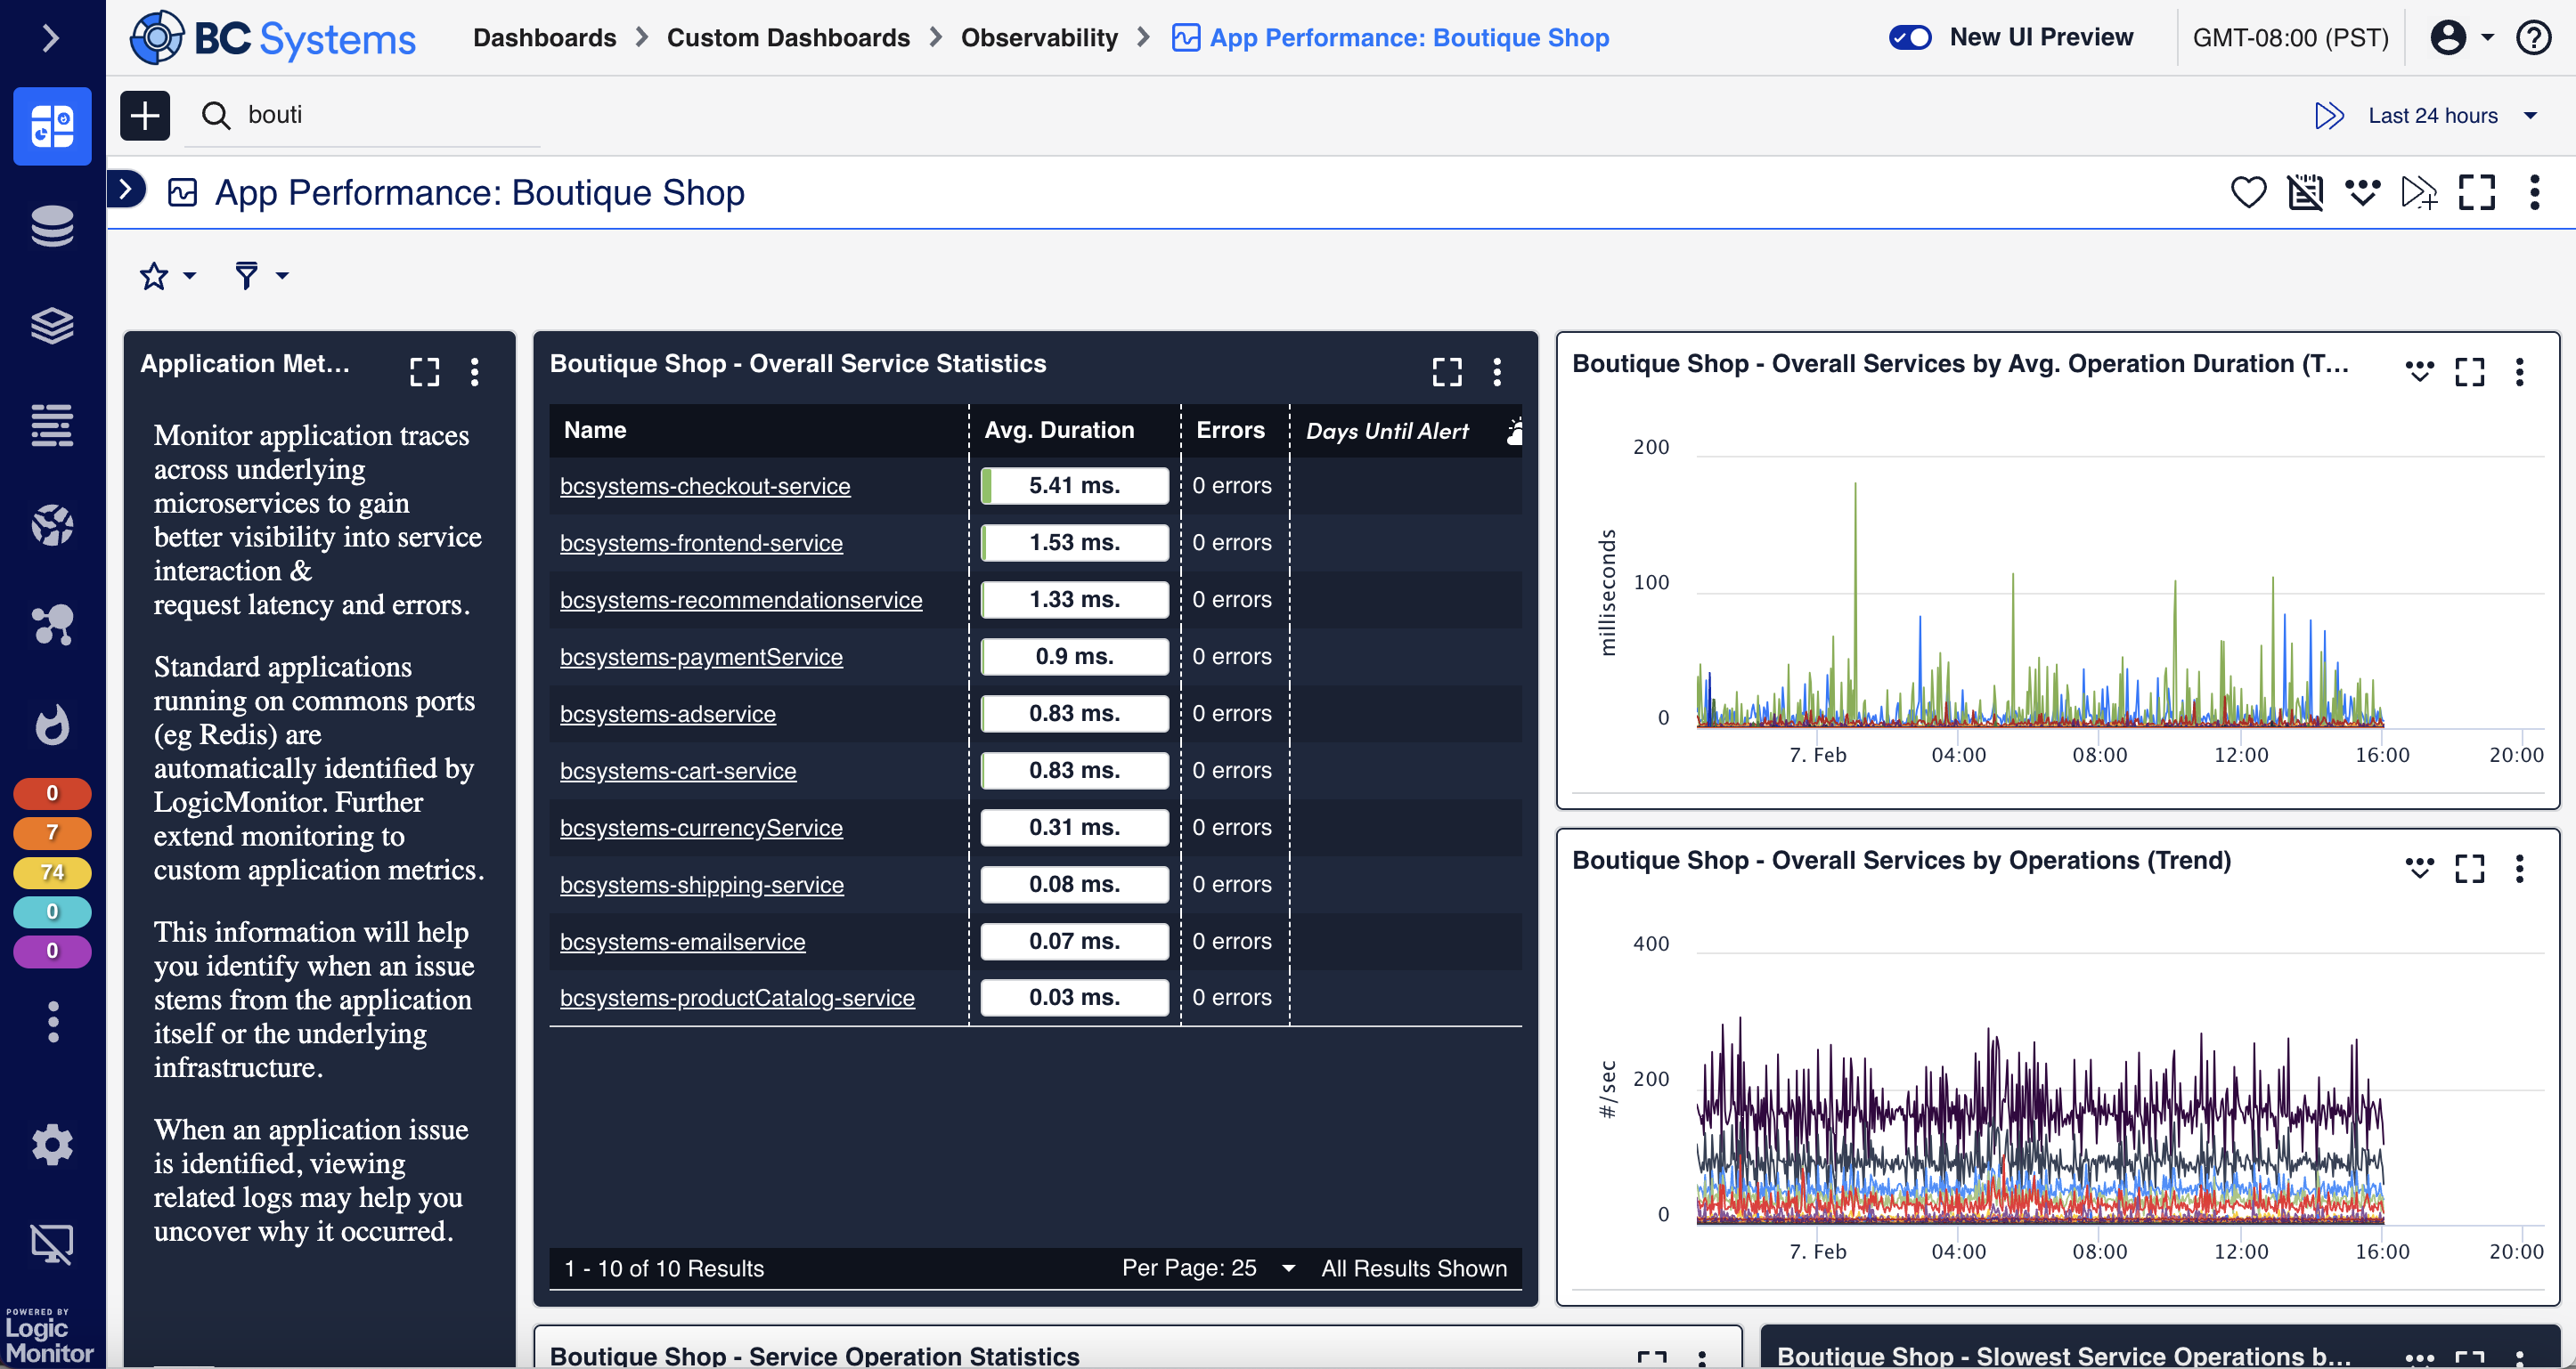Open the Last 24 hours time range dropdown
The height and width of the screenshot is (1369, 2576).
(x=2446, y=115)
